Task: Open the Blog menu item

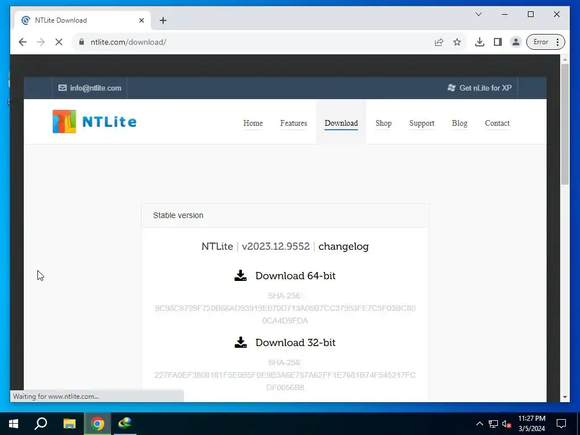Action: click(x=460, y=123)
